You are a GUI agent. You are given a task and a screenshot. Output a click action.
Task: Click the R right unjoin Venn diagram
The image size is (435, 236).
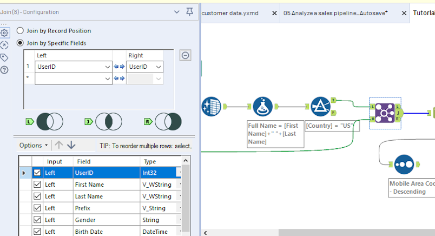(x=168, y=122)
